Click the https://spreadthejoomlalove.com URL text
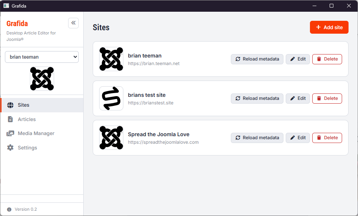 pyautogui.click(x=163, y=142)
